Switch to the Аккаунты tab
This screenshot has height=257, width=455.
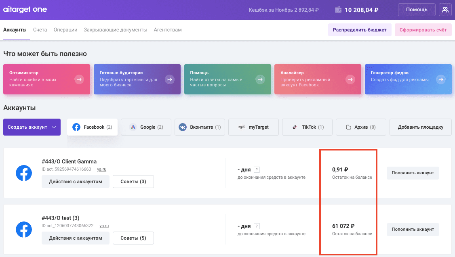pyautogui.click(x=15, y=30)
